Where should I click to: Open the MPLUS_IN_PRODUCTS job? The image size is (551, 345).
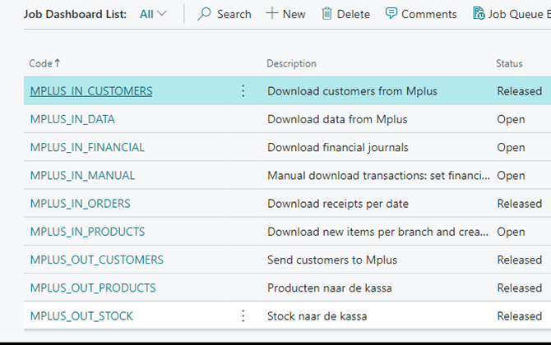point(87,232)
